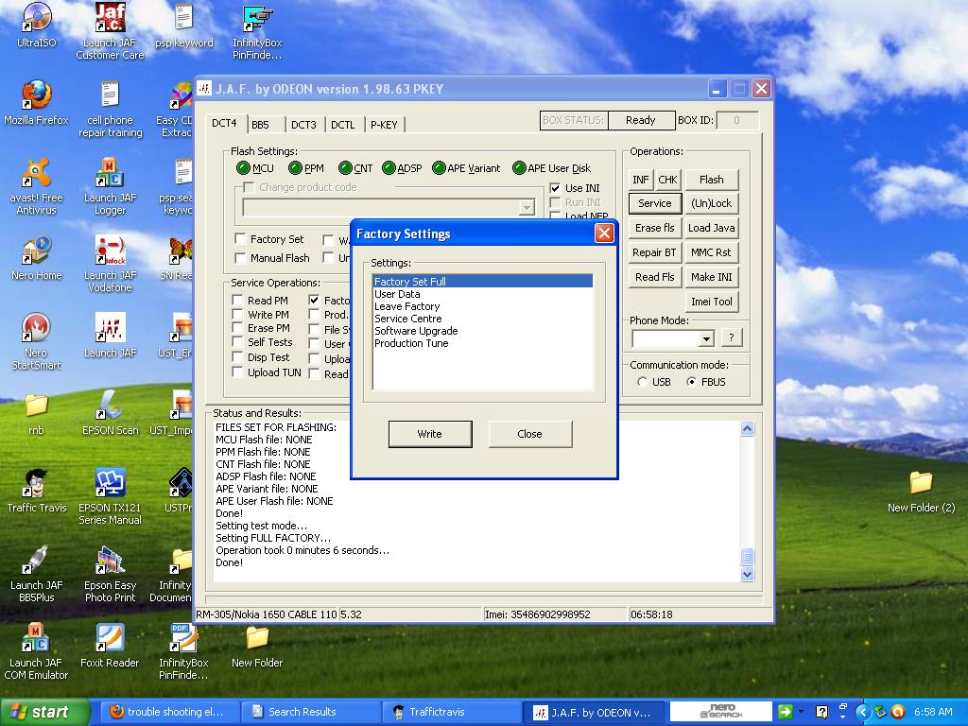Image resolution: width=968 pixels, height=726 pixels.
Task: Click the Nero Search taskbar field
Action: point(720,711)
